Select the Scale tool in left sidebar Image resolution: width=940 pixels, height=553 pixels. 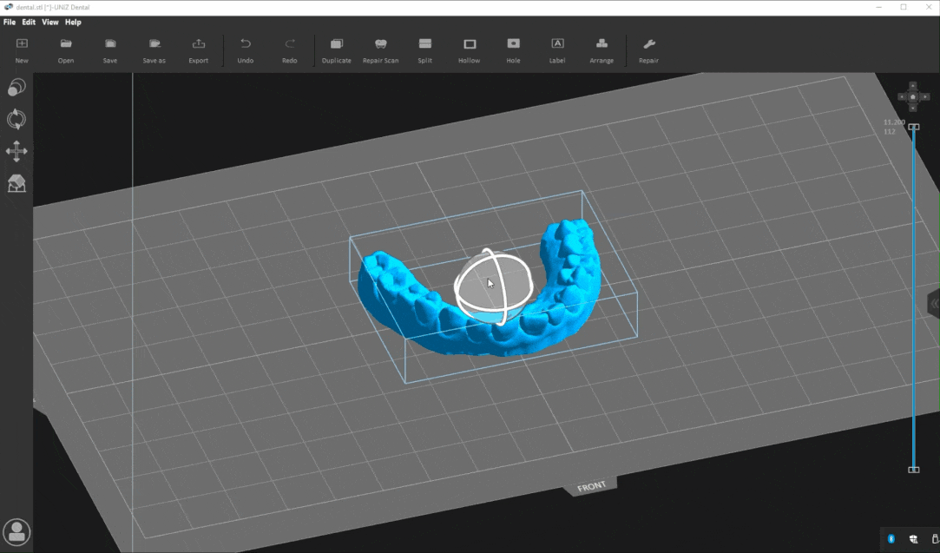pyautogui.click(x=16, y=88)
